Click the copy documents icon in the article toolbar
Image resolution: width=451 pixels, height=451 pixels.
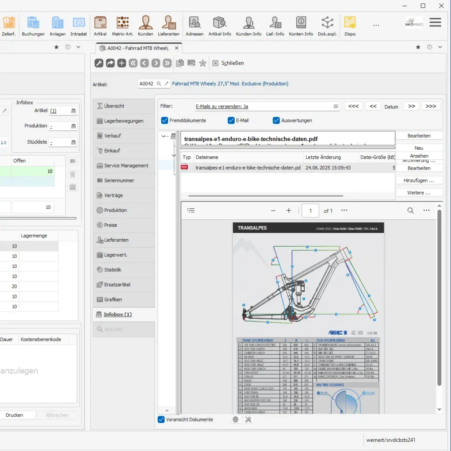tap(180, 63)
